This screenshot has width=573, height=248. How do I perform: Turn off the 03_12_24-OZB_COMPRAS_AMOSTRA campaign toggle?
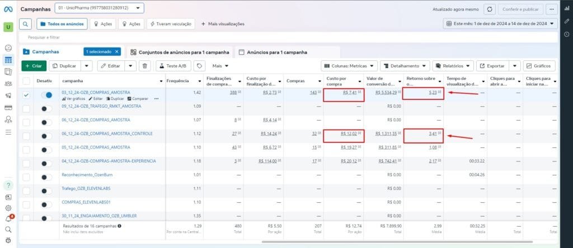pos(47,95)
